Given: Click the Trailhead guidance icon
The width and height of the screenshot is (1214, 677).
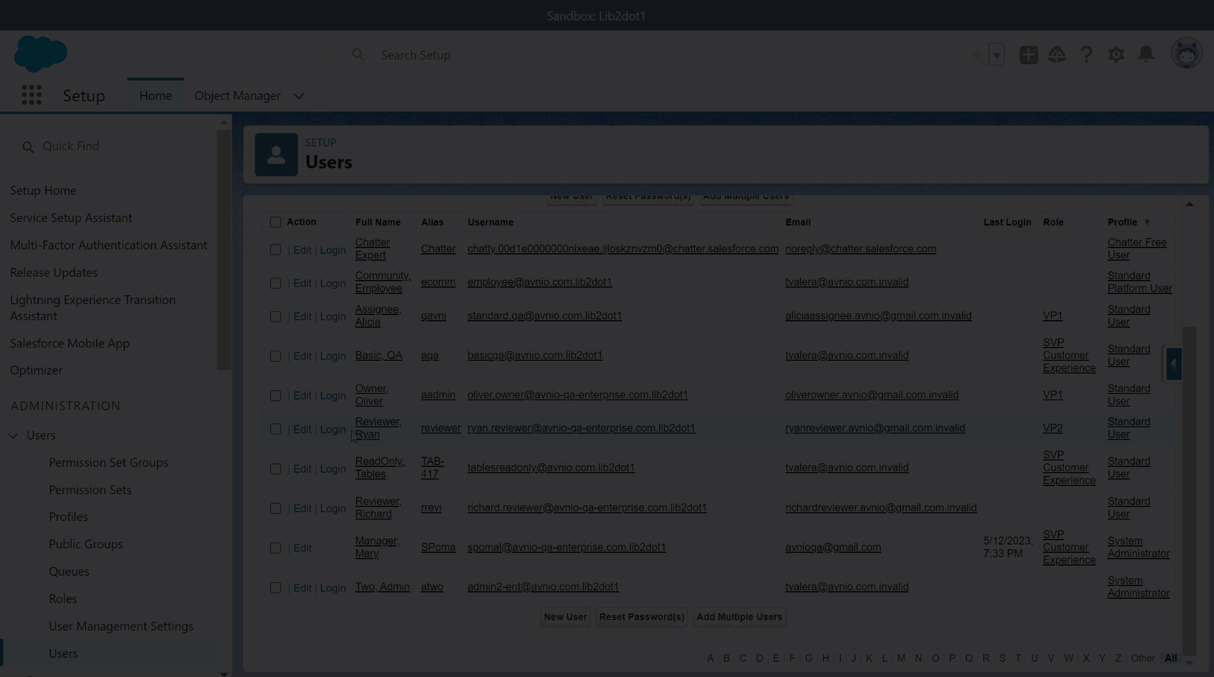Looking at the screenshot, I should (x=1057, y=55).
